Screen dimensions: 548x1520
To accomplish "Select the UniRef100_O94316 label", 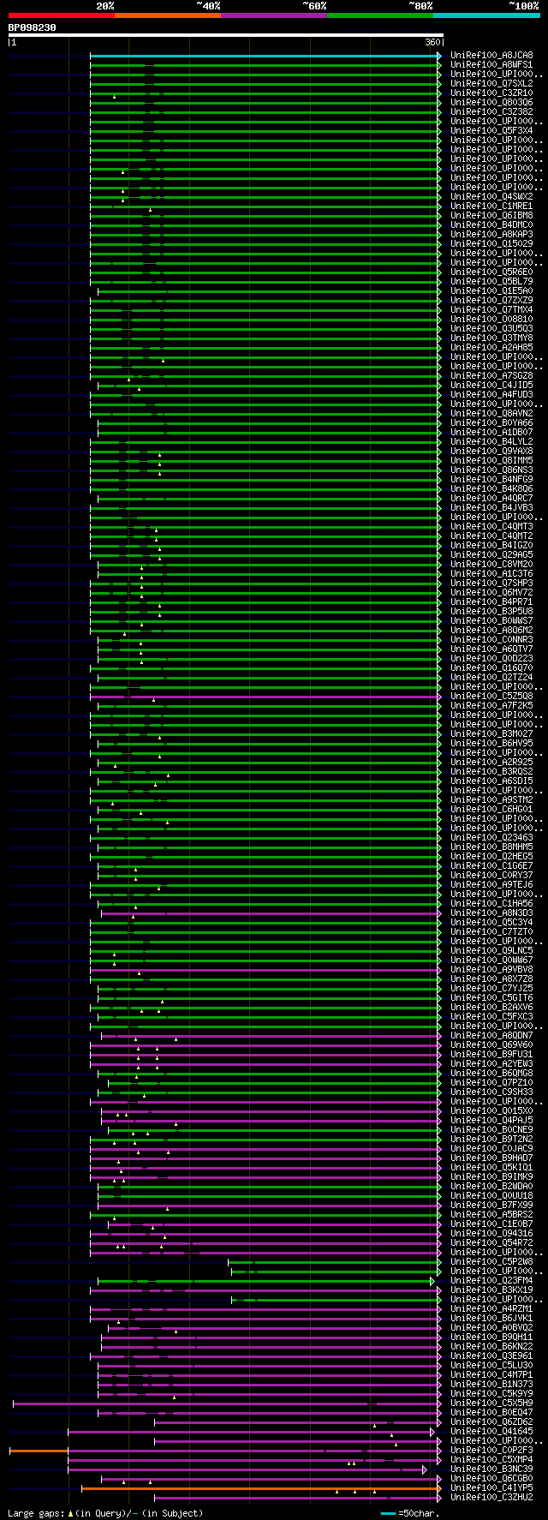I will (491, 1234).
